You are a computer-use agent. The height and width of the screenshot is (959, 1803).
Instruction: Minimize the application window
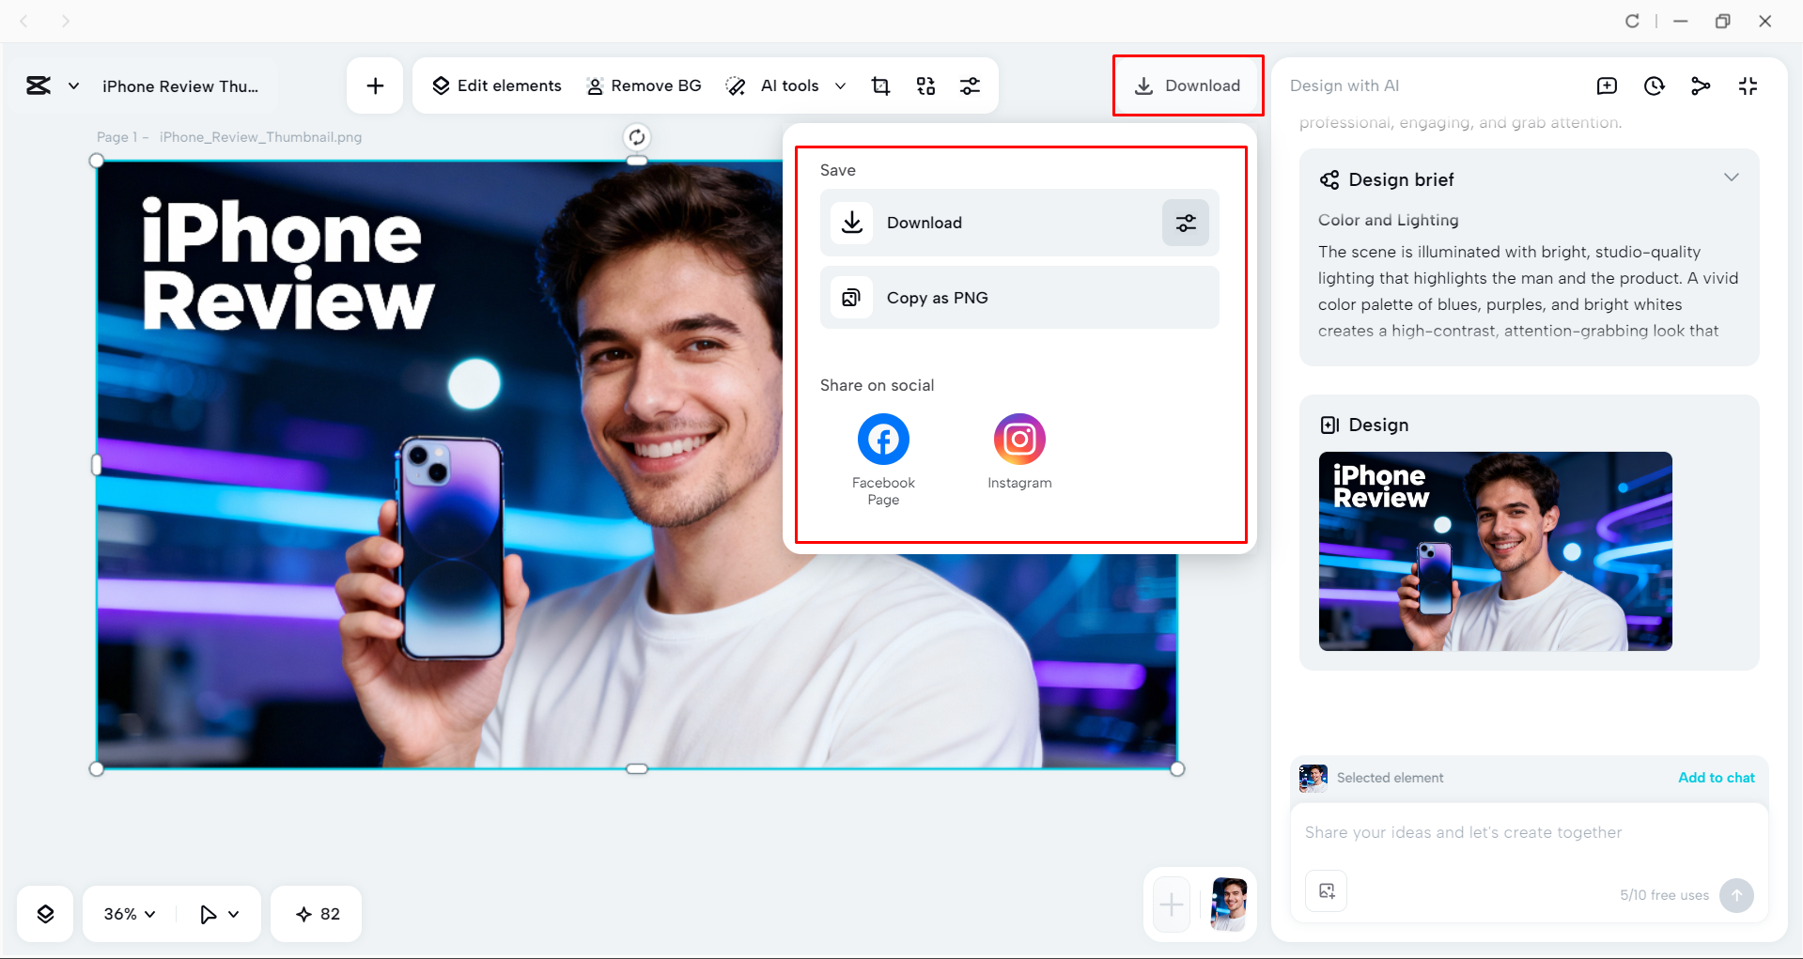(x=1680, y=21)
